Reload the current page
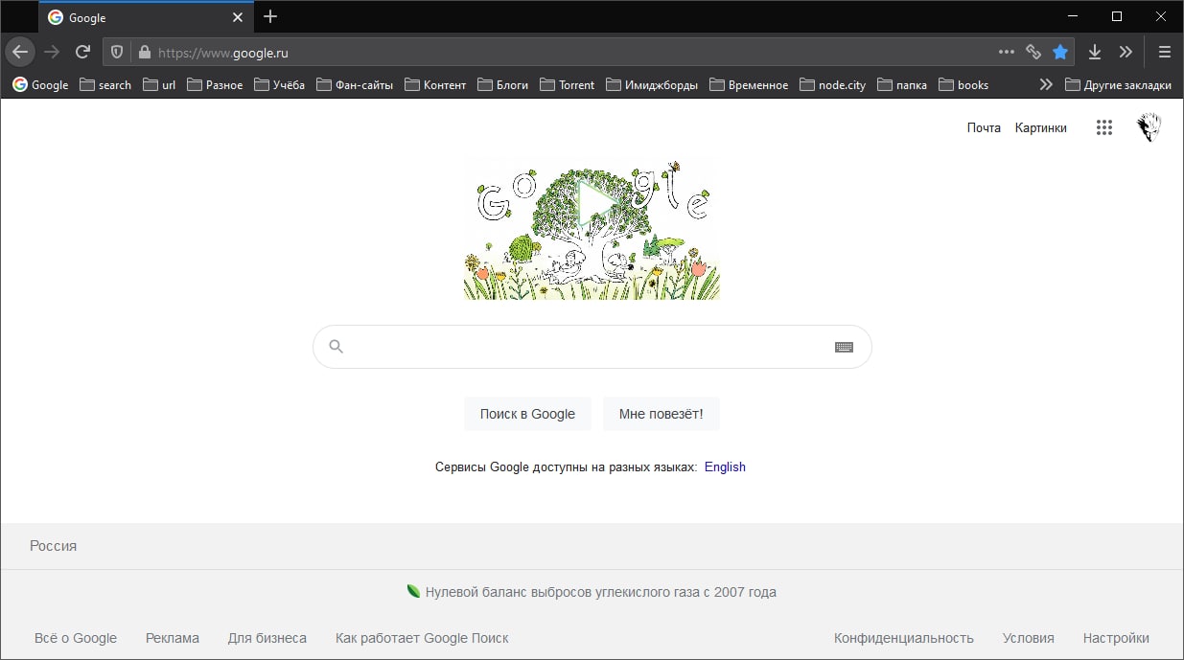Image resolution: width=1184 pixels, height=660 pixels. (83, 52)
